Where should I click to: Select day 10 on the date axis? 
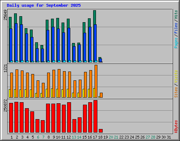[58, 137]
